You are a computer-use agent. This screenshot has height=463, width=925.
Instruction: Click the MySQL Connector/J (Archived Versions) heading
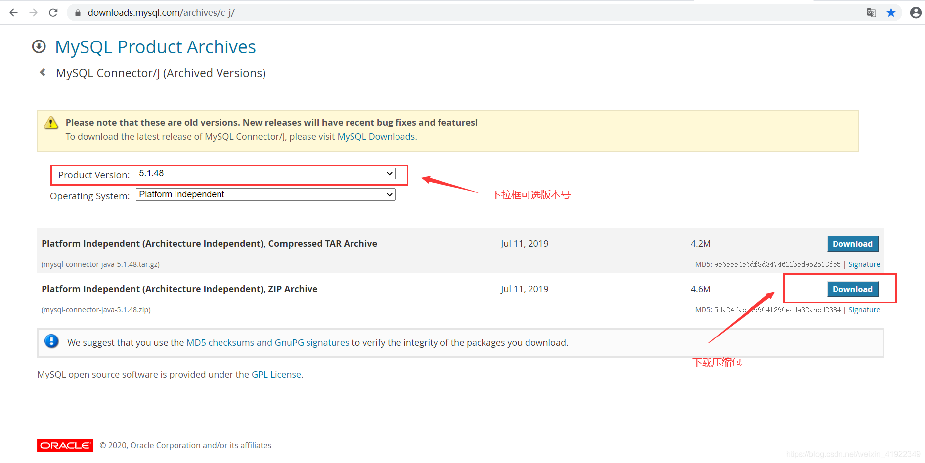(161, 73)
